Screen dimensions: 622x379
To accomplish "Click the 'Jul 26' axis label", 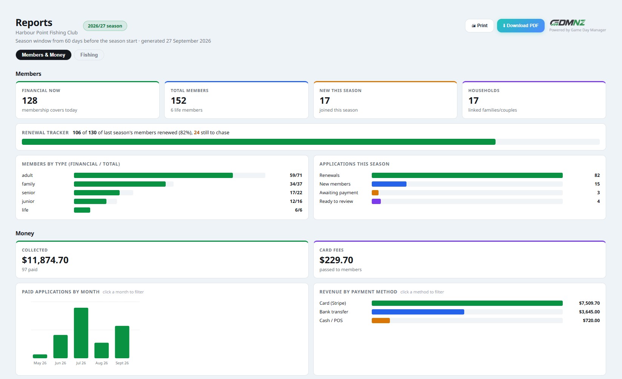I will 81,363.
